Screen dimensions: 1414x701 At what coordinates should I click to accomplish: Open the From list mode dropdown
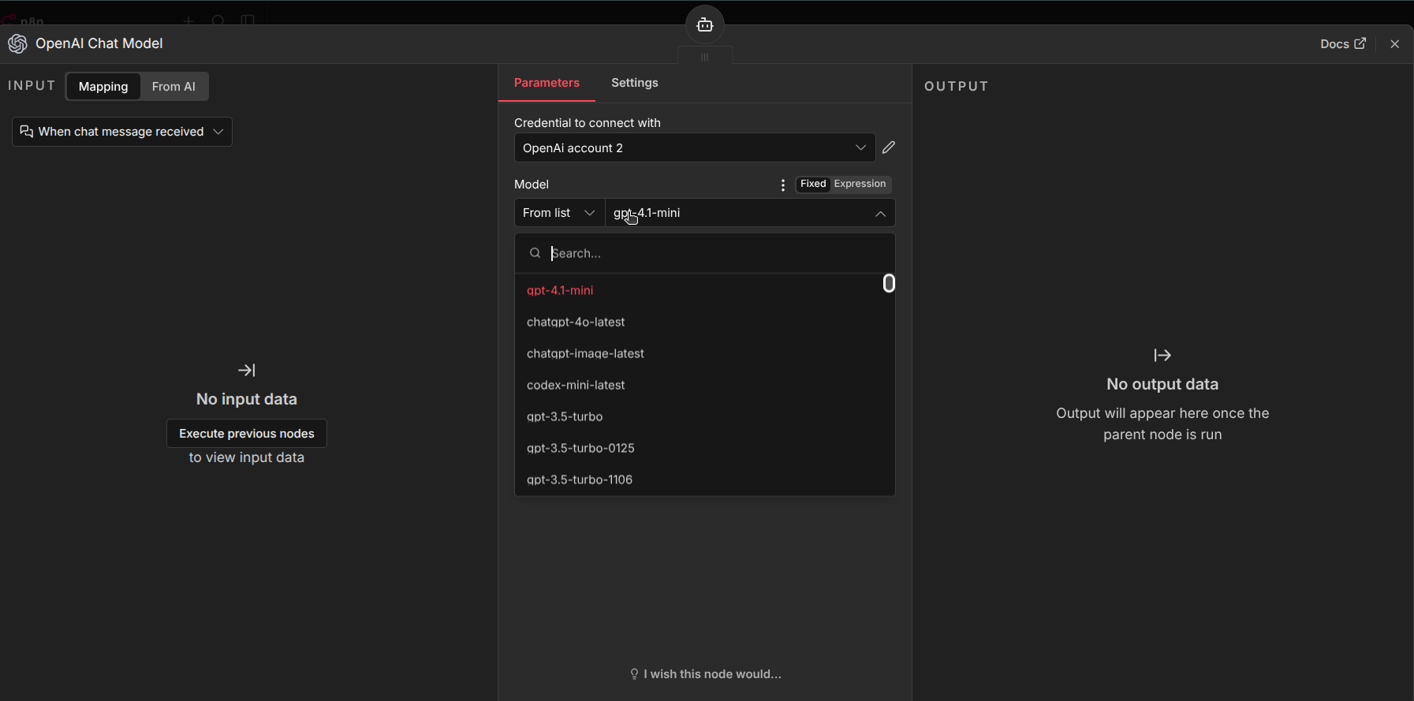click(x=559, y=213)
